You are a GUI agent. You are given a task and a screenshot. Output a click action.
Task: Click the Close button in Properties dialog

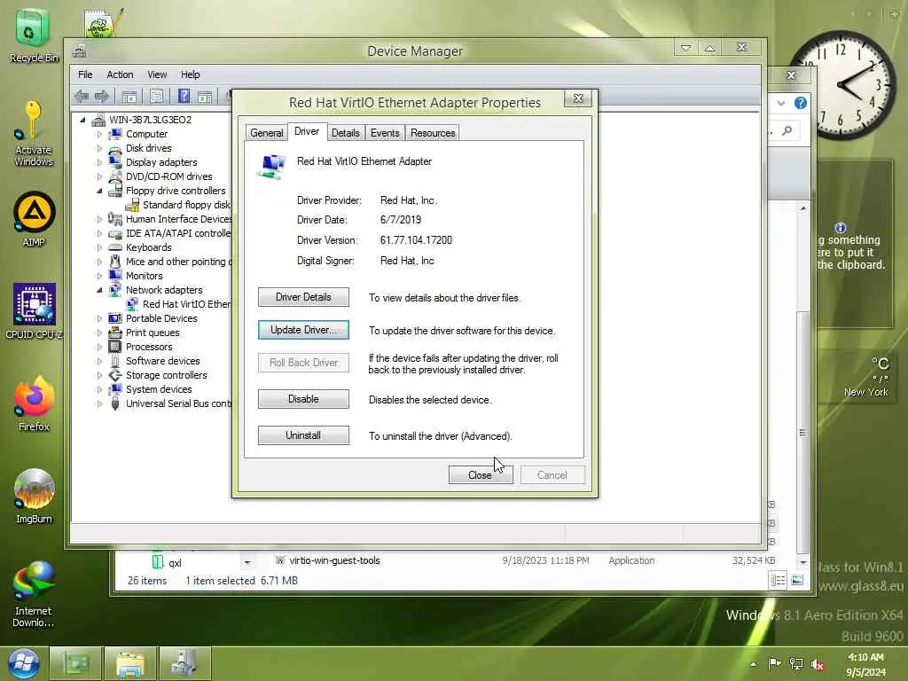pos(480,475)
